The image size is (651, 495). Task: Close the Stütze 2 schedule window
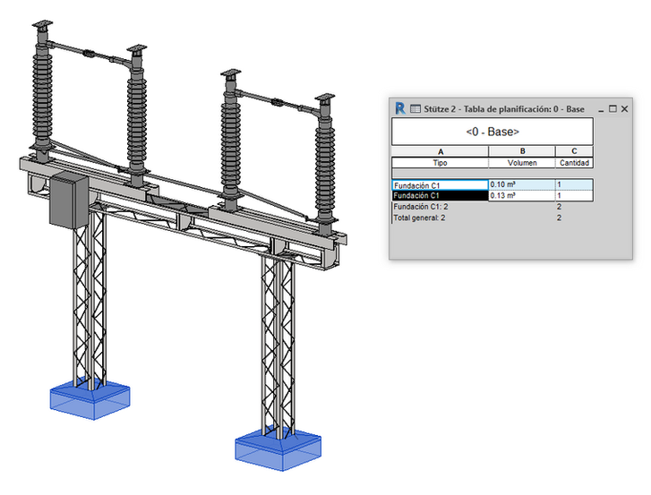click(x=624, y=108)
